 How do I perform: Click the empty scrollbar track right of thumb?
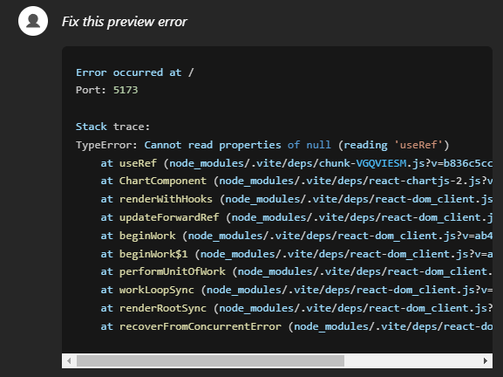tap(411, 361)
